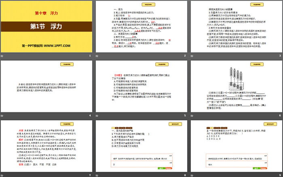Select slide 9 thumbnail with question 2
The width and height of the screenshot is (283, 177).
coord(237,146)
